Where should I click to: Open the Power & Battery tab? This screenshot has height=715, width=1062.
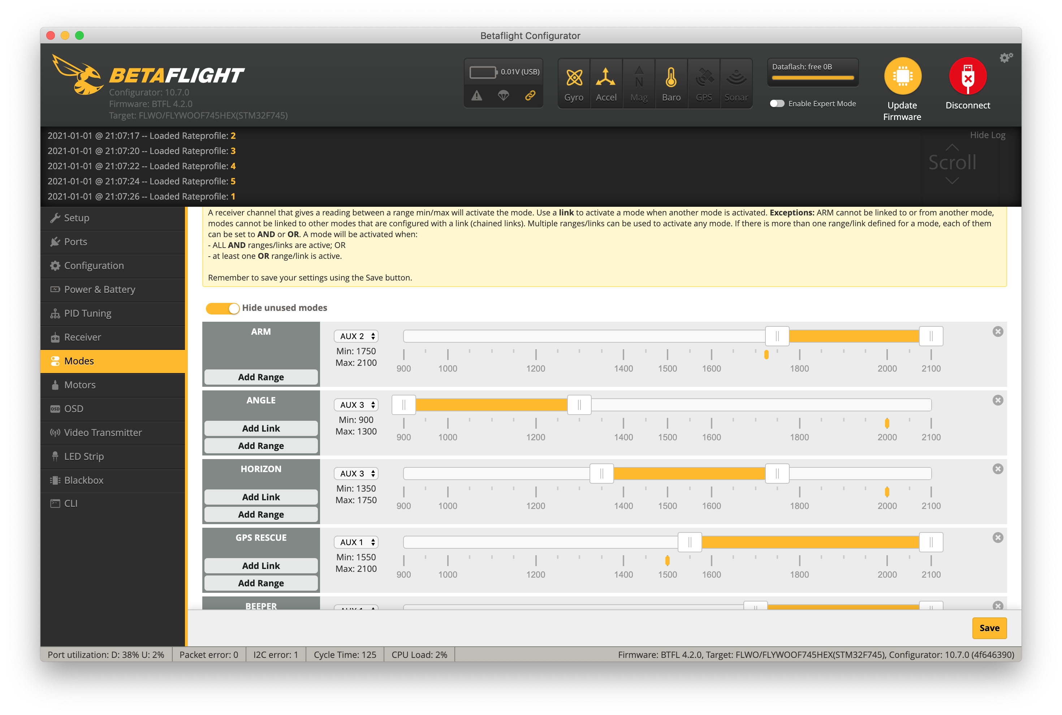tap(113, 290)
